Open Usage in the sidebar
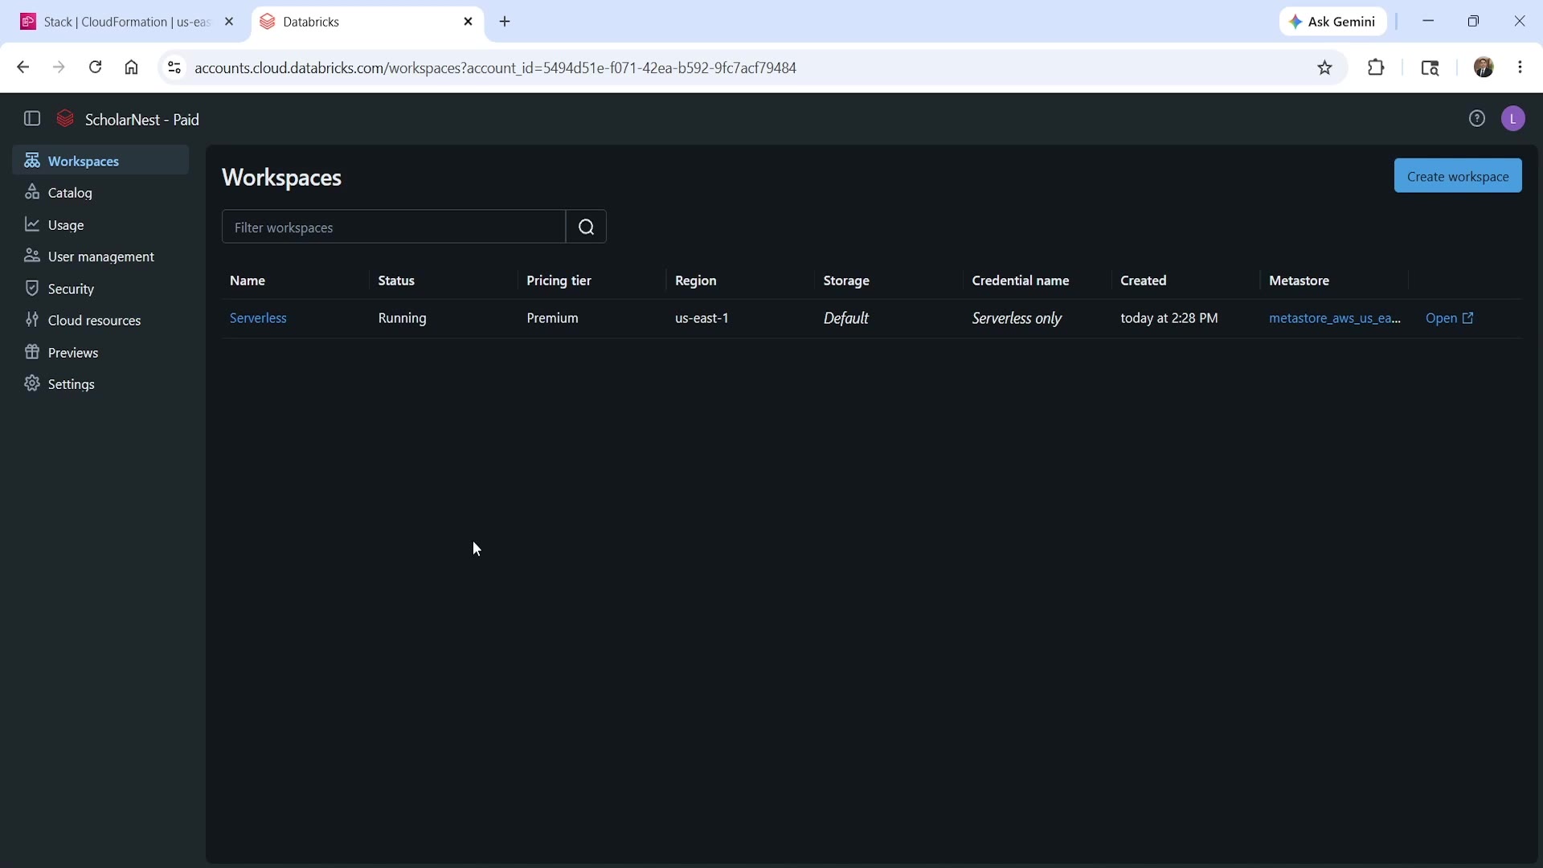 [100, 225]
